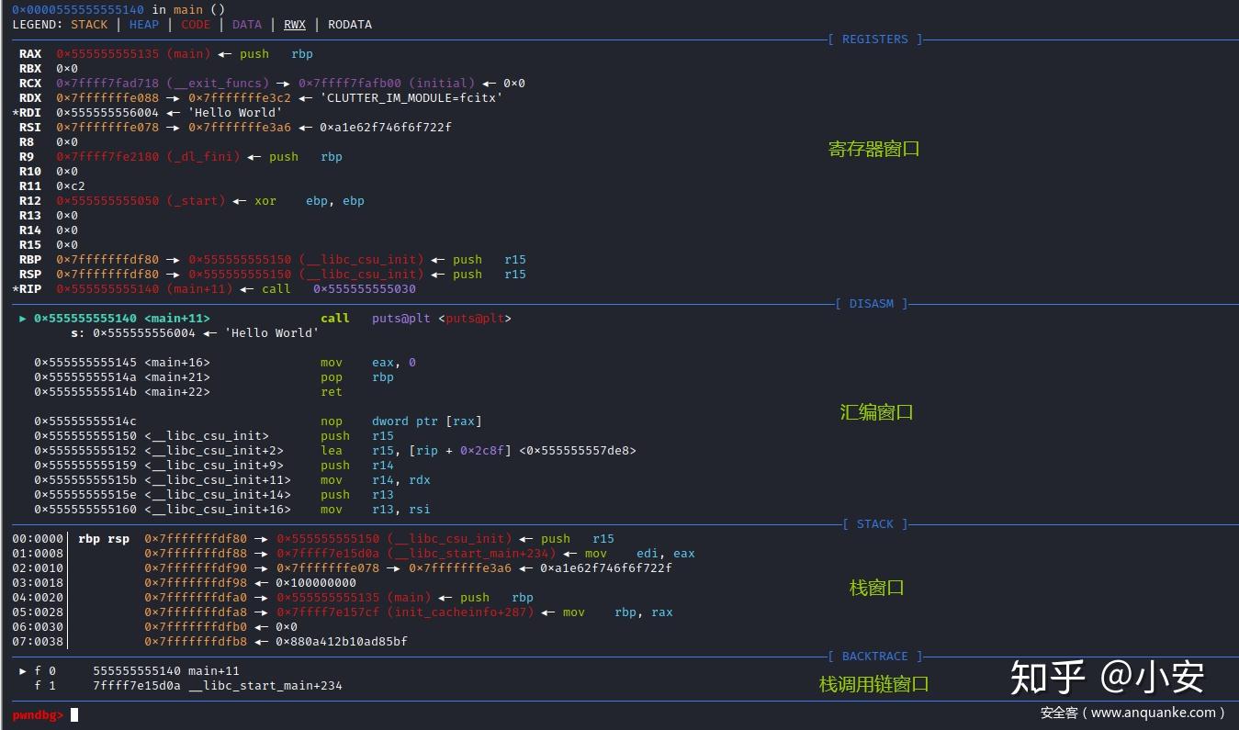Click the DATA entry in the legend
The width and height of the screenshot is (1239, 730).
click(247, 24)
